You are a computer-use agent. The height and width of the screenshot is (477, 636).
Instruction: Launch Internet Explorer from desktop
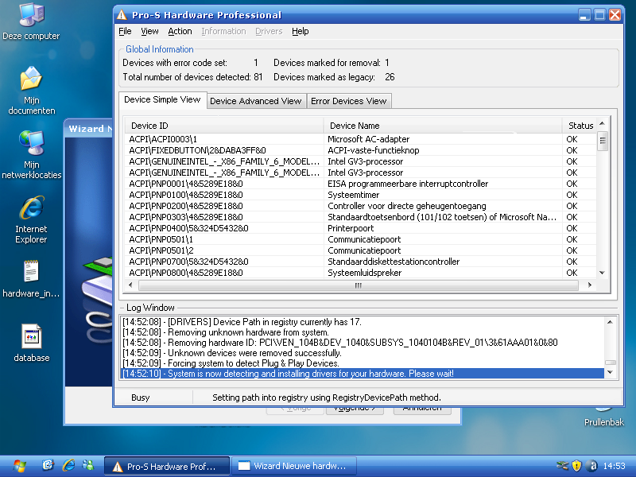tap(31, 219)
